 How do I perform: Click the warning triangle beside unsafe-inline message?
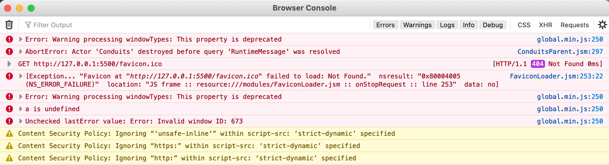[x=9, y=134]
